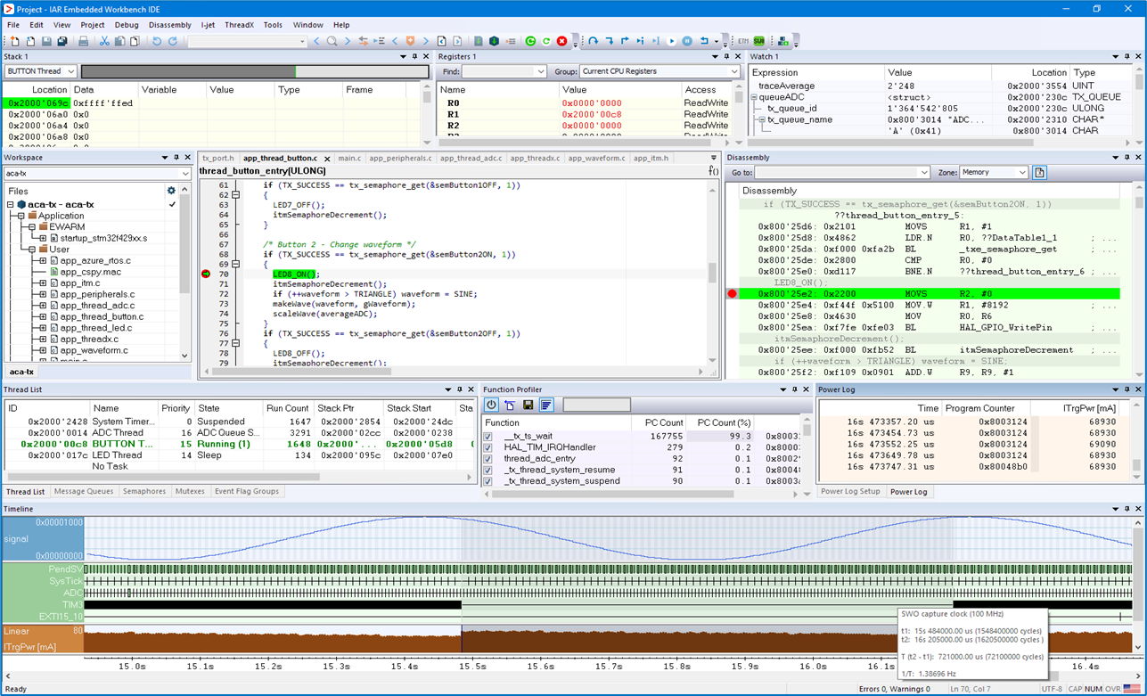Click the Print icon in the toolbar
Image resolution: width=1147 pixels, height=696 pixels.
click(83, 41)
